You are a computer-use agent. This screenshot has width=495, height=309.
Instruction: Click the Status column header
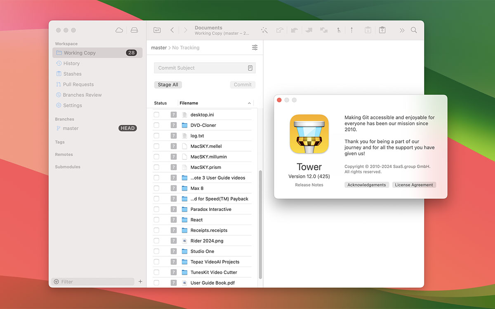[160, 103]
